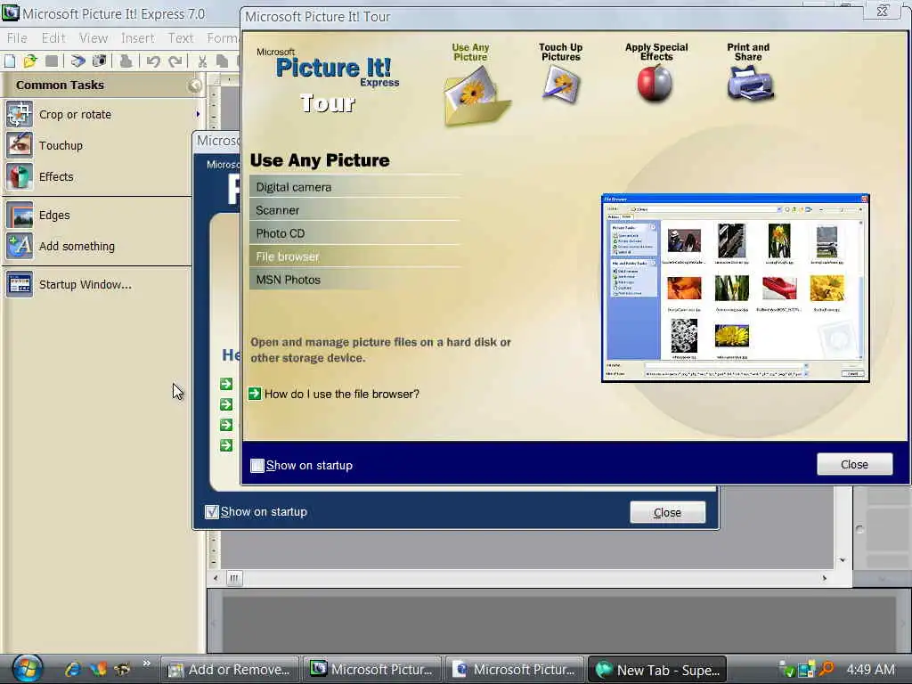Click the horizontal scrollbar right arrow
912x684 pixels.
pyautogui.click(x=824, y=578)
